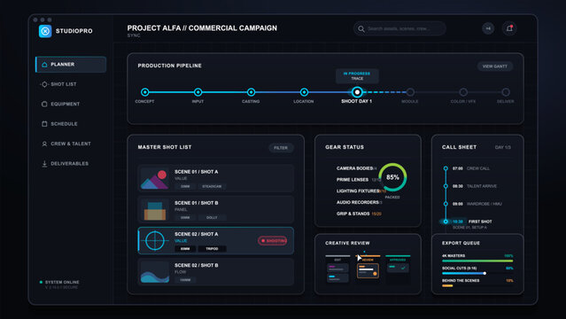Click the Steadicam tag on Shot A
The height and width of the screenshot is (319, 566).
click(212, 186)
